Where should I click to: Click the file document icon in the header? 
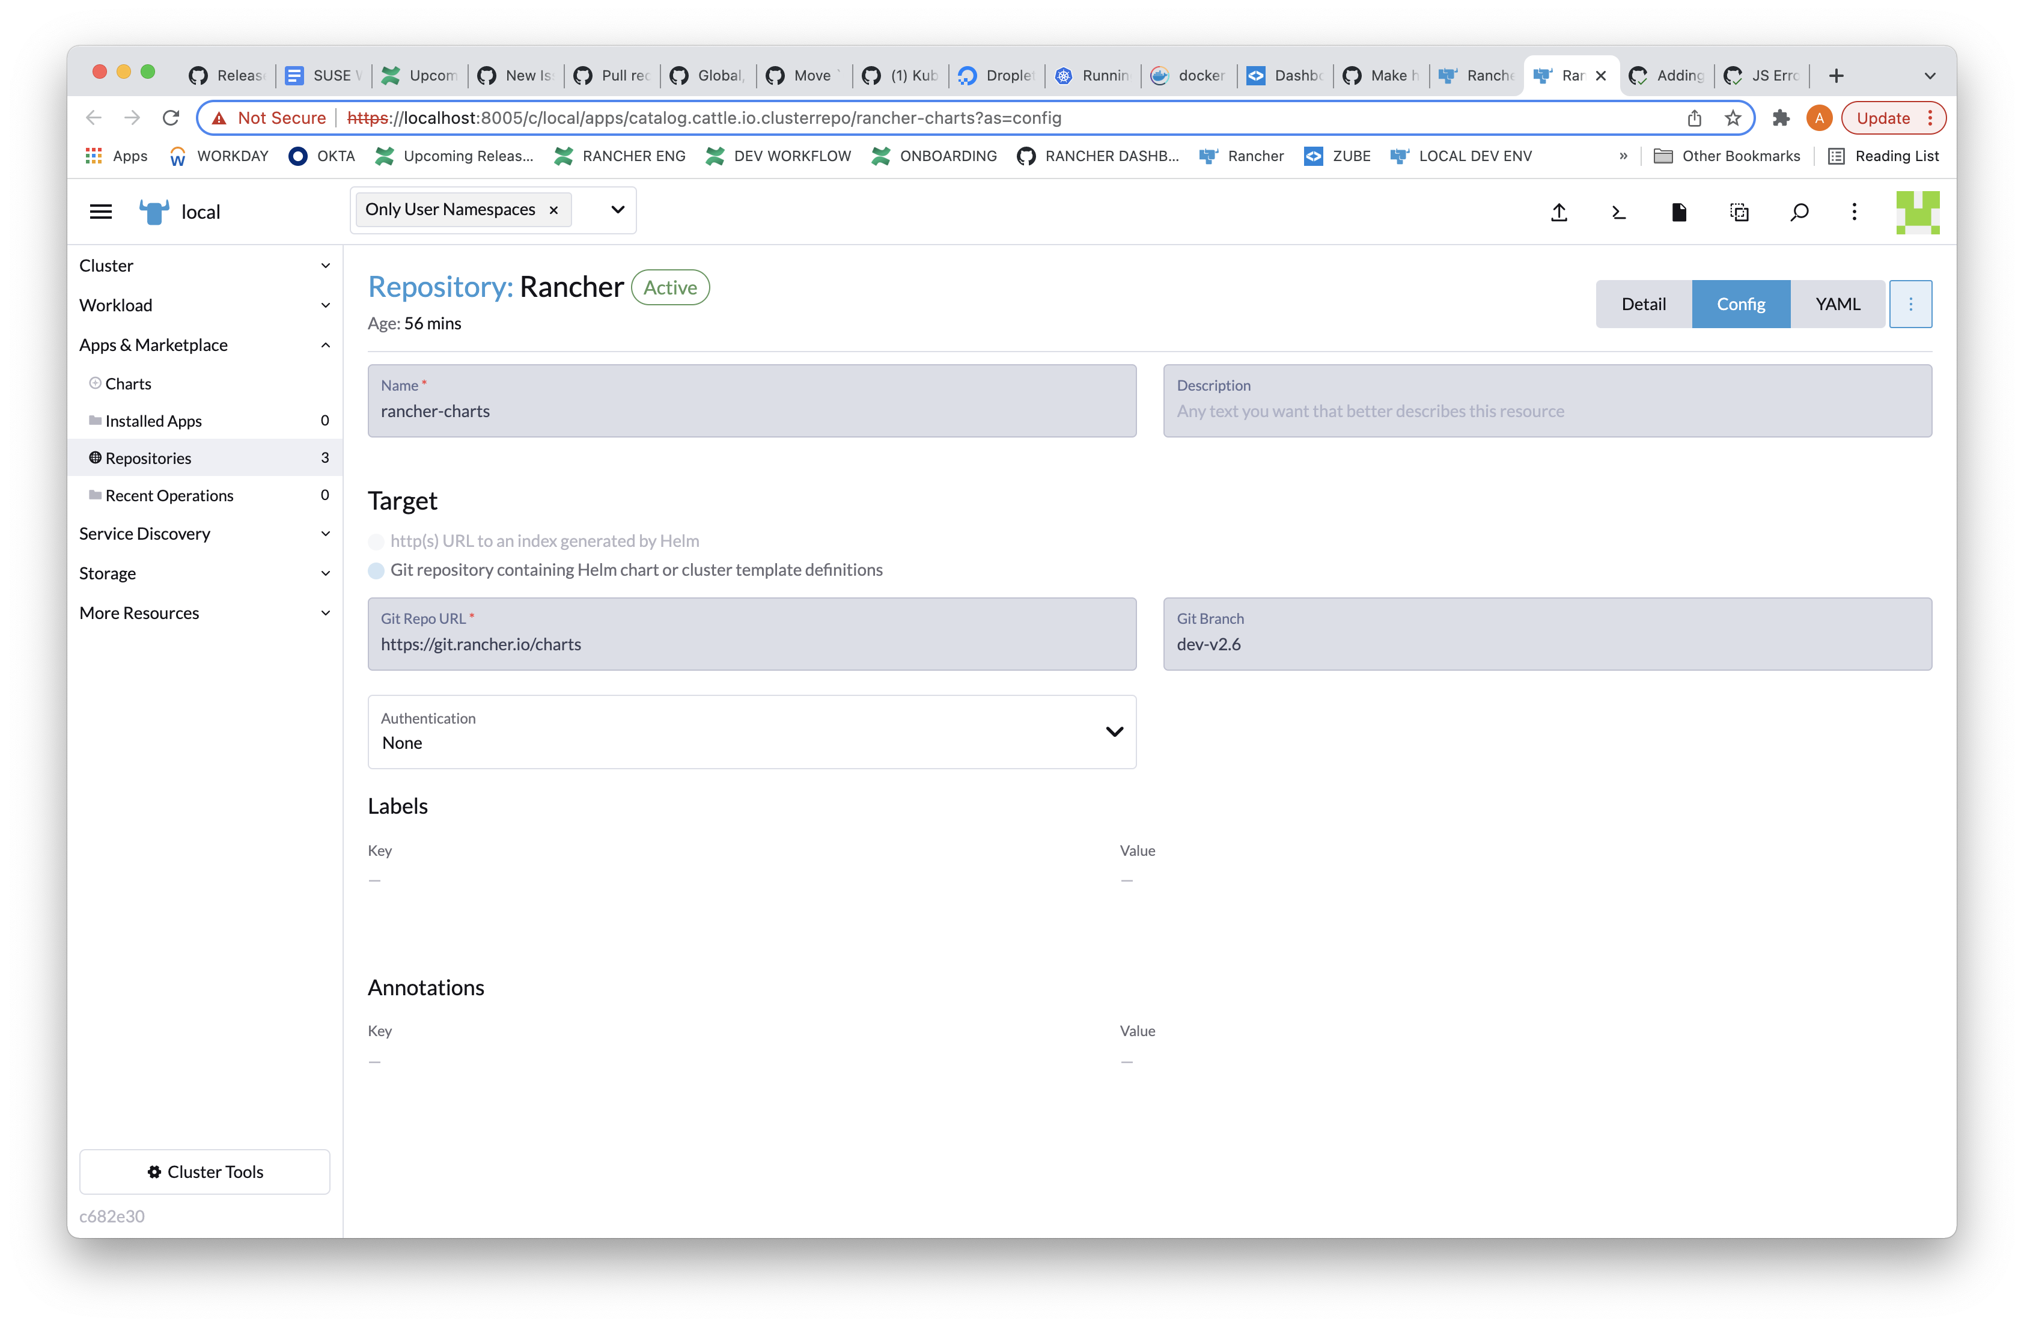pos(1678,212)
